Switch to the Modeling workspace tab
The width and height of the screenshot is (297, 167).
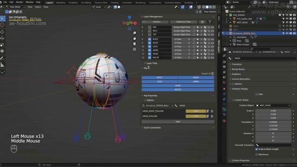[x=61, y=3]
